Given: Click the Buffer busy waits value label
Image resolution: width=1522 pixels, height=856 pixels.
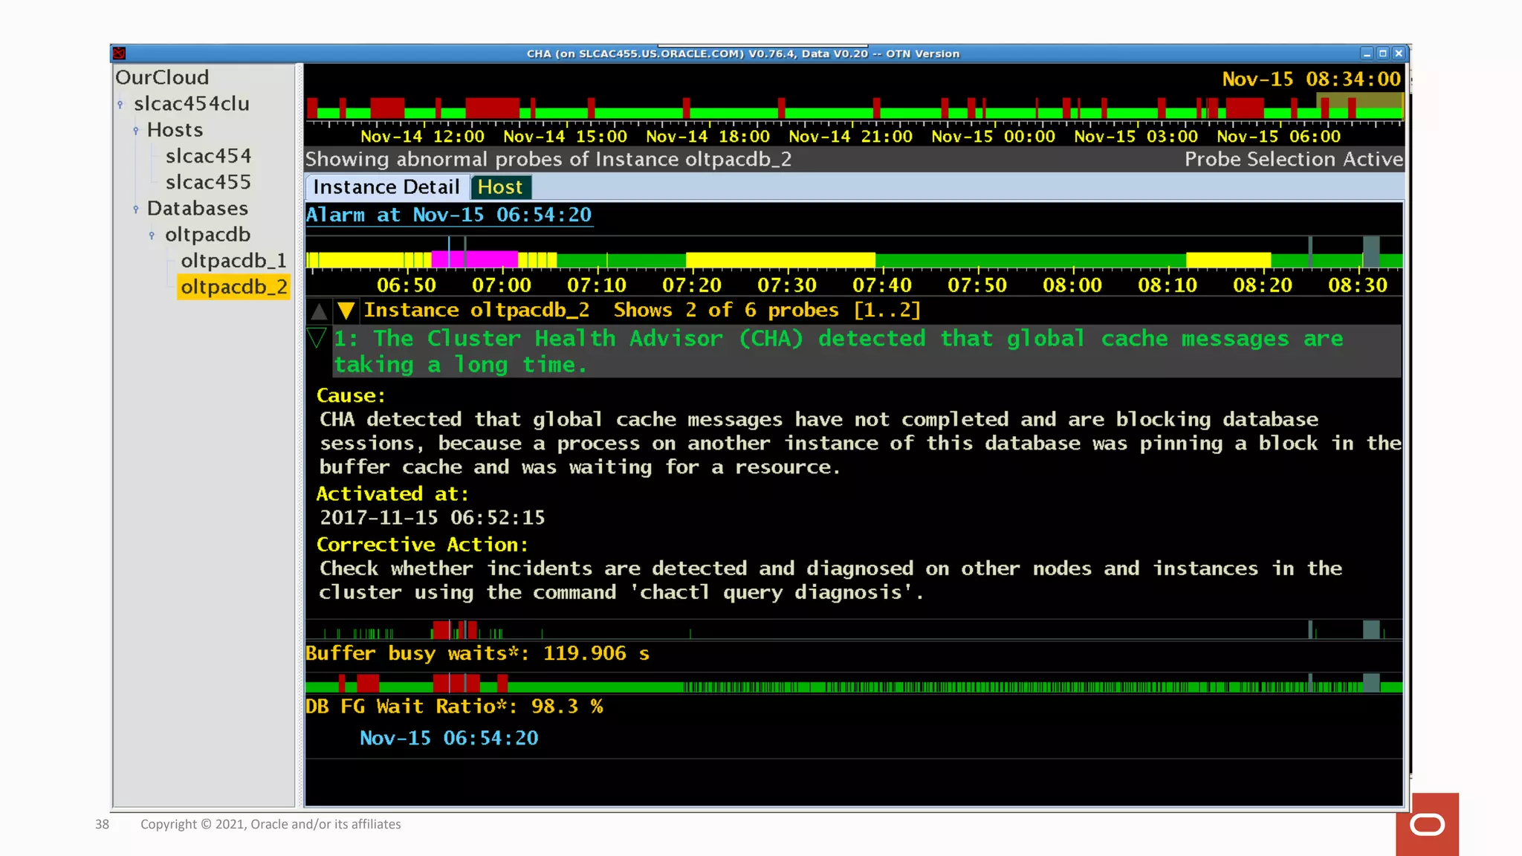Looking at the screenshot, I should (x=477, y=654).
